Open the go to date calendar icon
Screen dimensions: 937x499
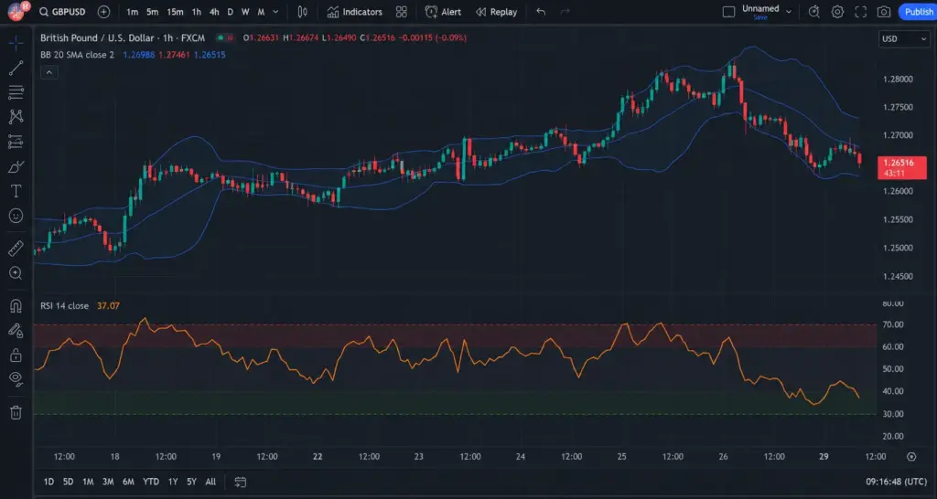click(241, 482)
